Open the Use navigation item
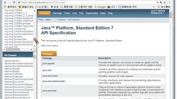177x99 pixels. (x=74, y=13)
